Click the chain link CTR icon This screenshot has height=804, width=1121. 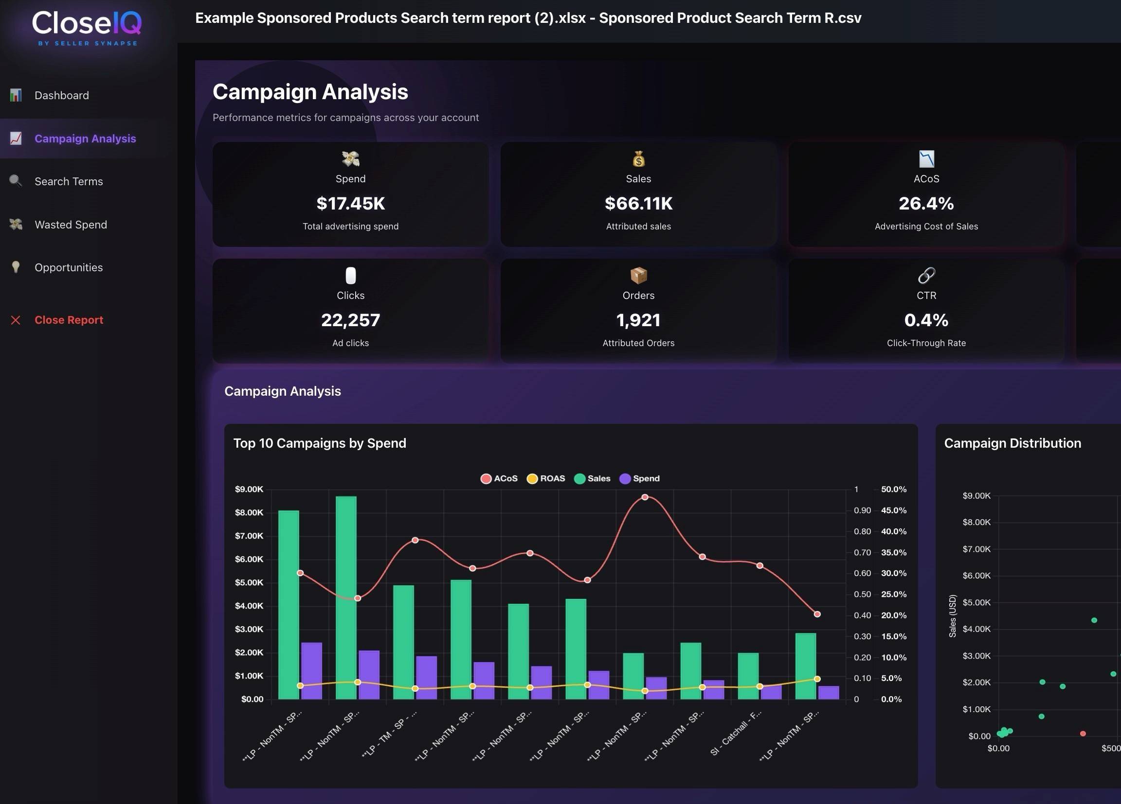(x=926, y=276)
